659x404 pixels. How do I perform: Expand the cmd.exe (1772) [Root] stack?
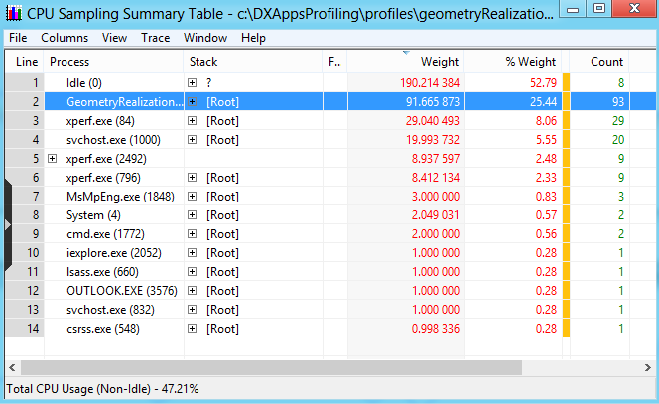click(193, 233)
